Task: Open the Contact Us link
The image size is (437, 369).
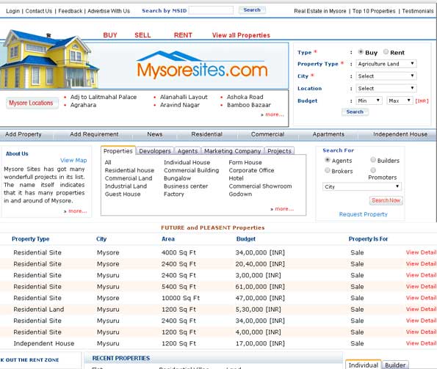Action: click(39, 11)
